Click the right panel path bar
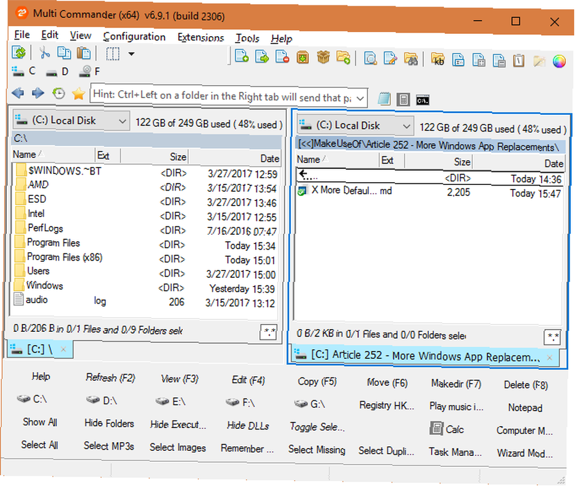Screen dimensions: 575x487 pyautogui.click(x=430, y=145)
